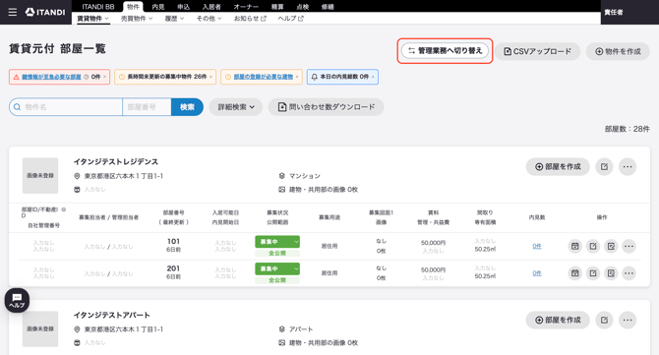Edit the イタンジテストレジデンス building
The width and height of the screenshot is (659, 355).
(604, 167)
